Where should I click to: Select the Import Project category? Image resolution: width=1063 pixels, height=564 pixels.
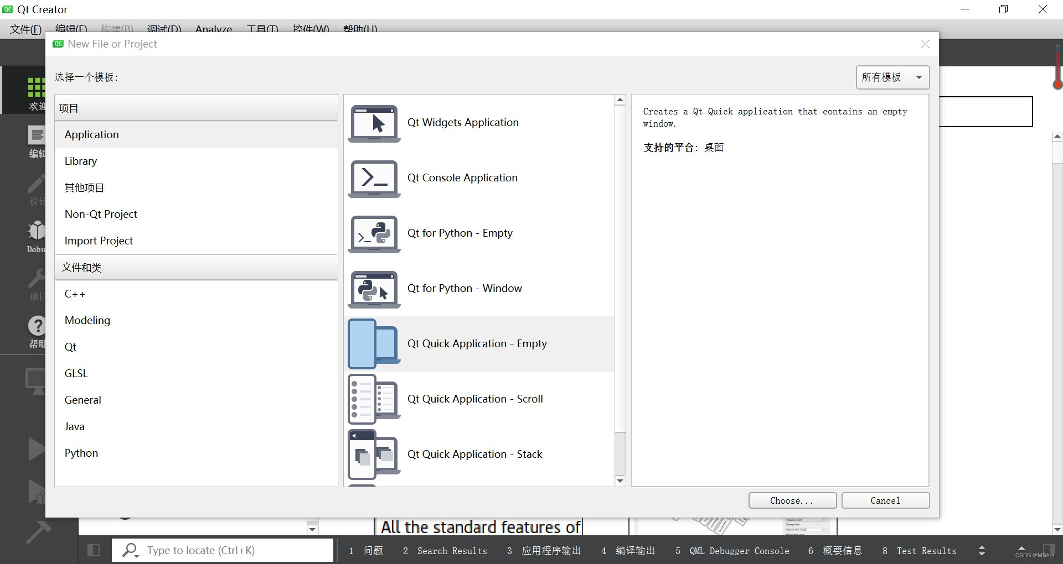point(197,241)
